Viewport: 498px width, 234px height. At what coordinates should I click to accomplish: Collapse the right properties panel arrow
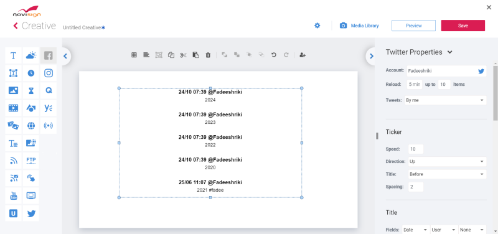click(372, 56)
